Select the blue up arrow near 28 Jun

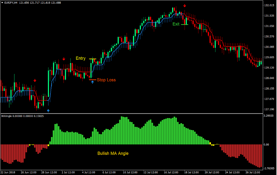coord(48,111)
